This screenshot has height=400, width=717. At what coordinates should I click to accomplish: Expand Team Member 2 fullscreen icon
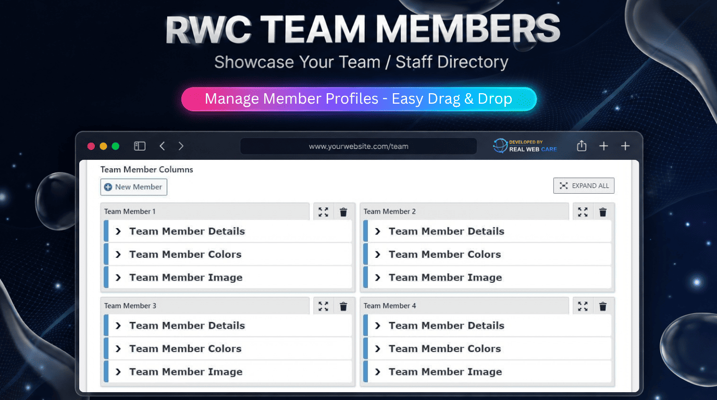583,211
